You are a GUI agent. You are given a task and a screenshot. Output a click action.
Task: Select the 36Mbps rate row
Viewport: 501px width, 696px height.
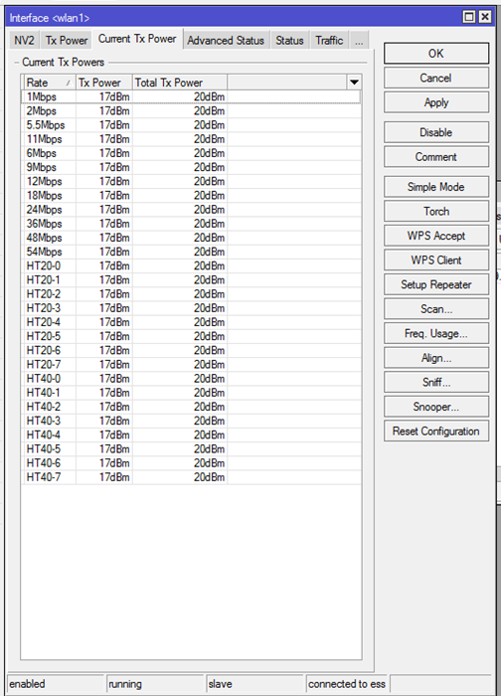[x=191, y=224]
